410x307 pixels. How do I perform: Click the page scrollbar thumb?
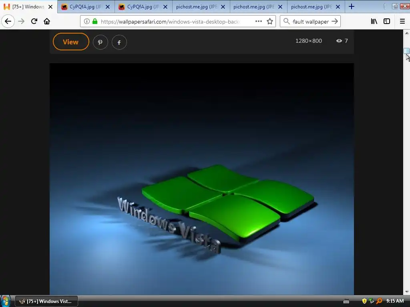click(407, 51)
